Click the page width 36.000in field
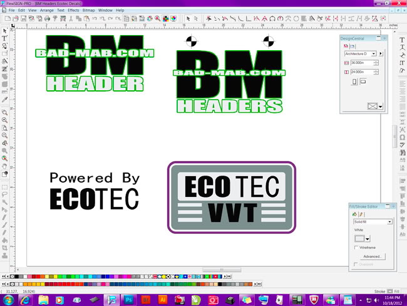The height and width of the screenshot is (306, 407). (x=362, y=63)
